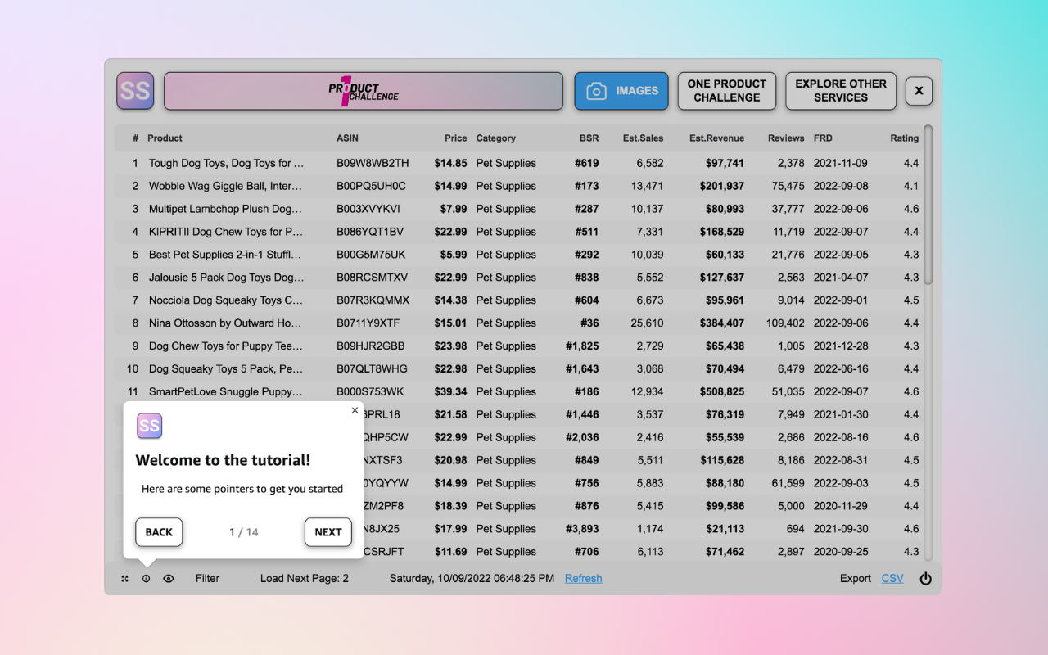Click ASIN B07QLT8WHG
Viewport: 1048px width, 655px height.
pyautogui.click(x=372, y=369)
